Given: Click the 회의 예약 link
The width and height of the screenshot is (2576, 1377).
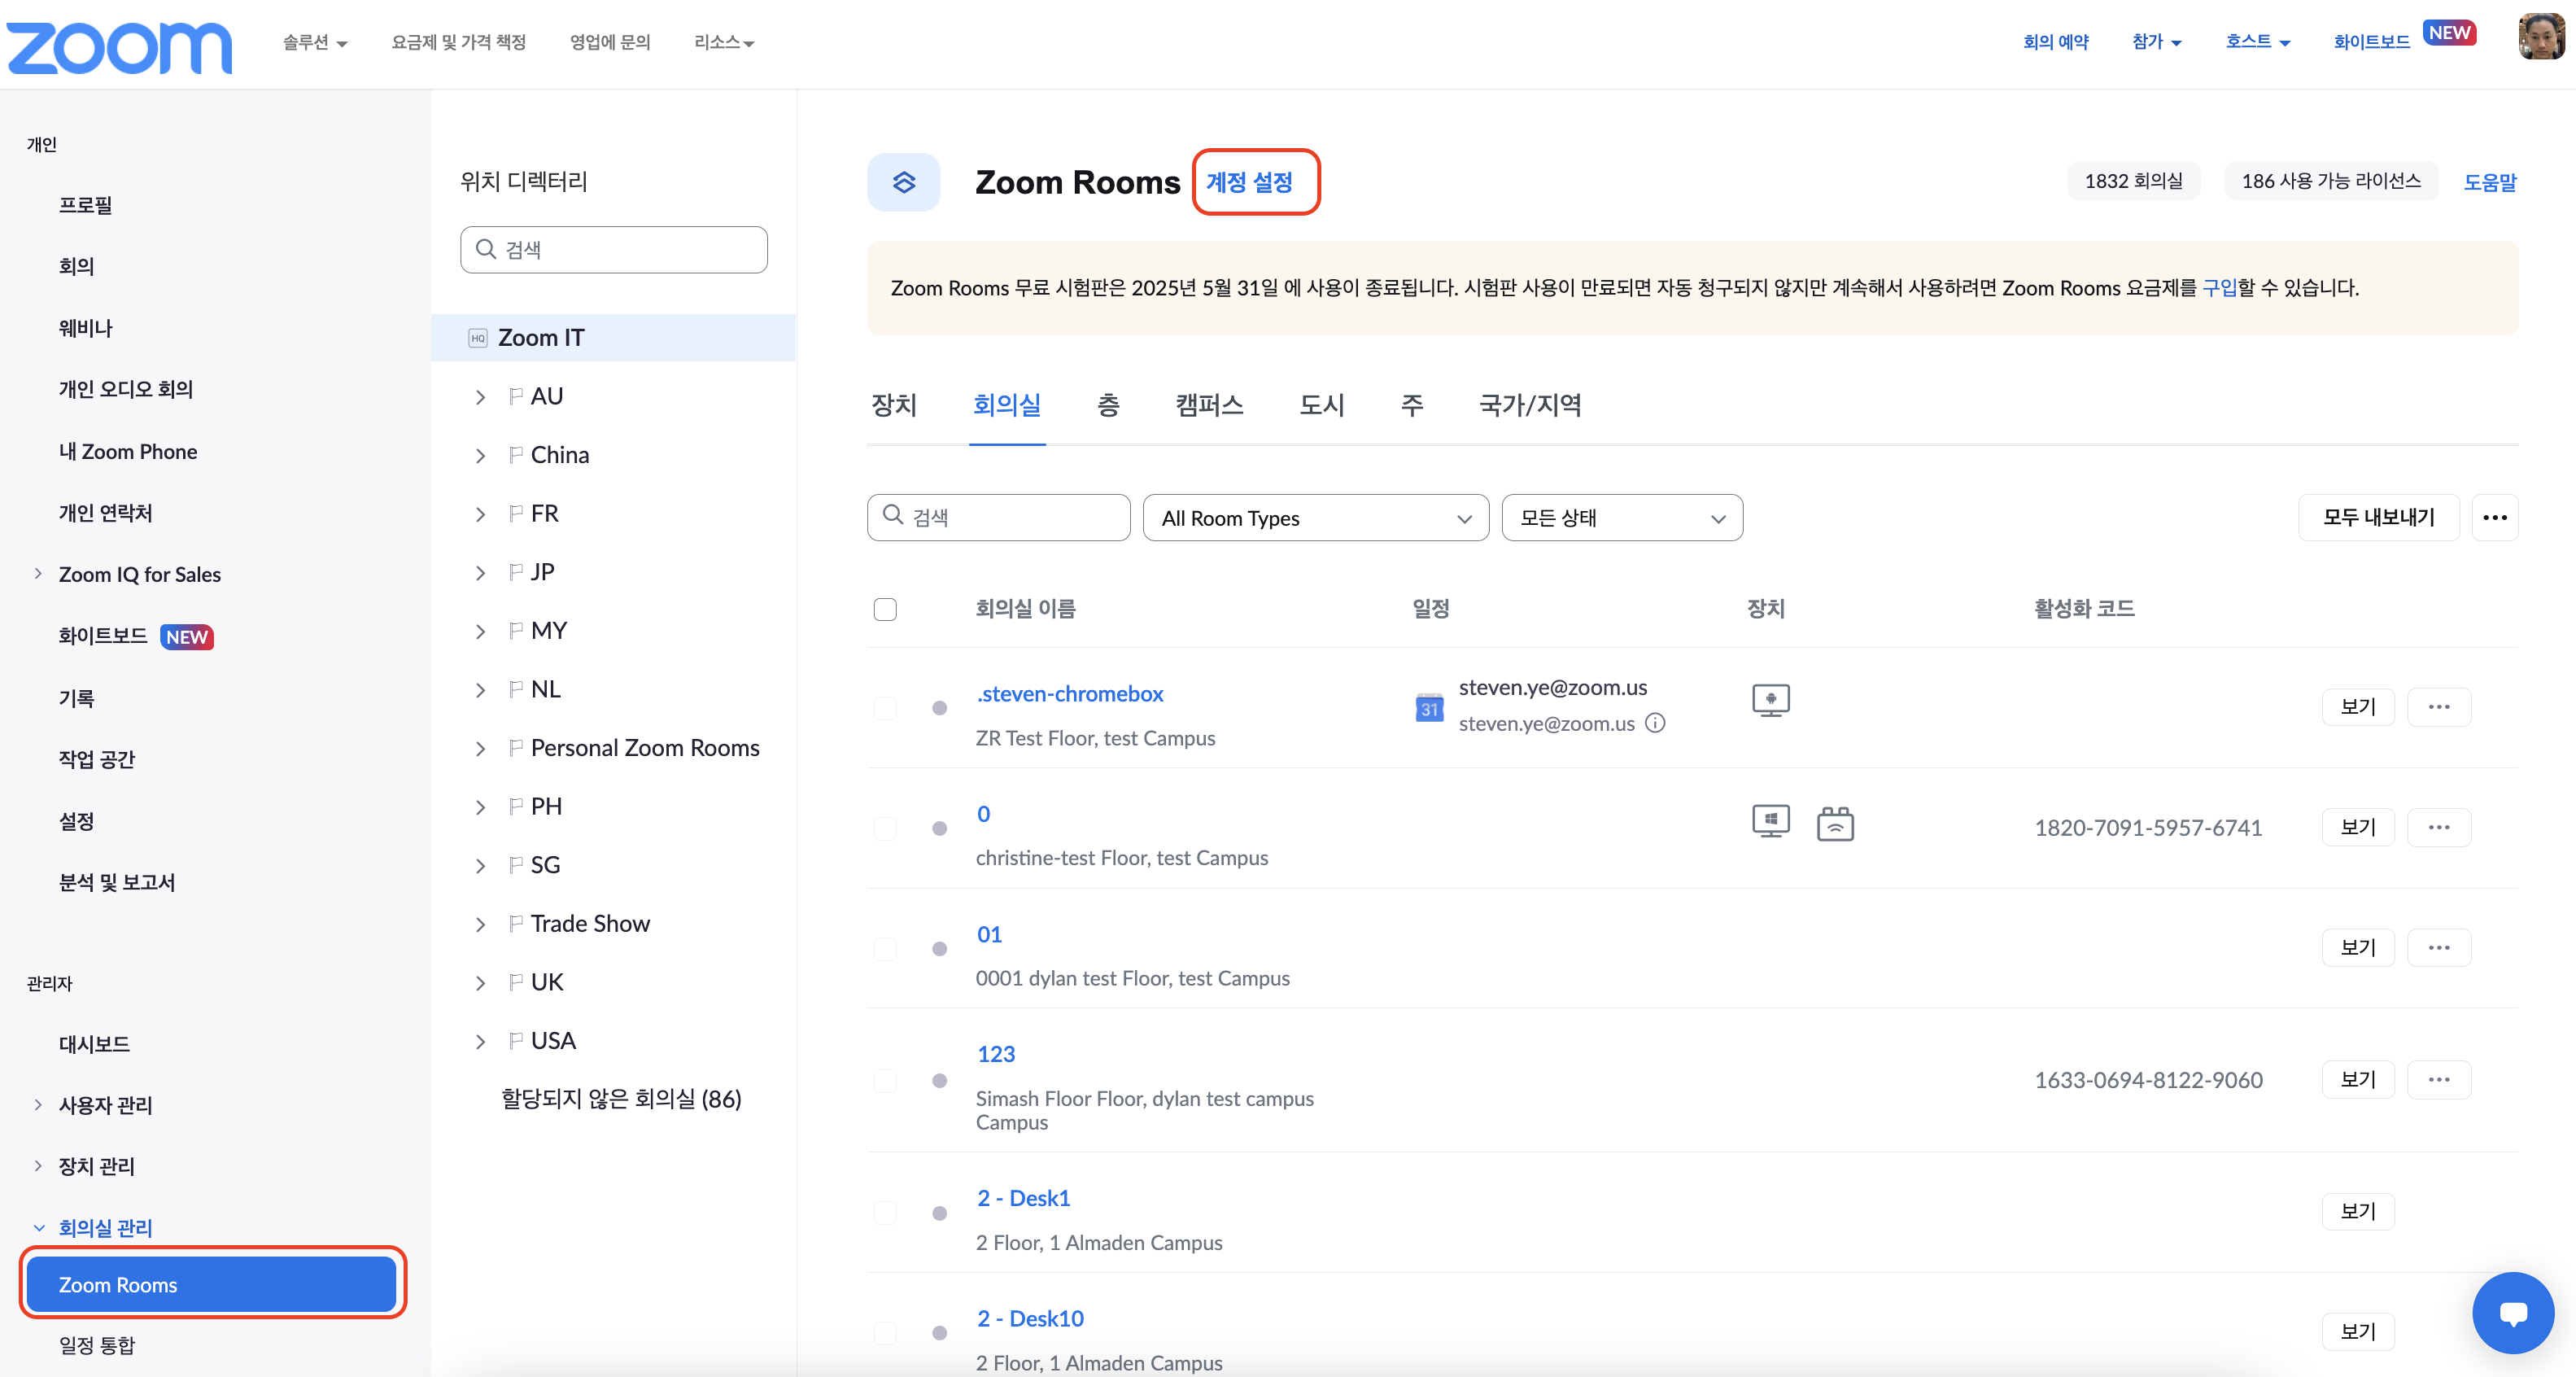Looking at the screenshot, I should click(x=2055, y=42).
